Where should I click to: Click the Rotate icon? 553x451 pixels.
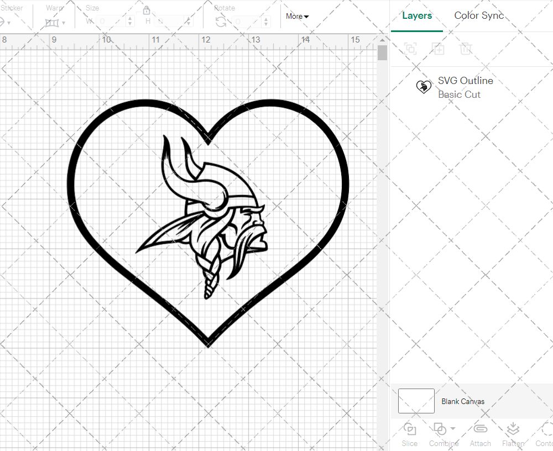click(221, 22)
